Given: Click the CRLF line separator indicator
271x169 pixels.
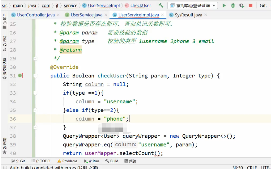Looking at the screenshot, I should click(x=252, y=167).
